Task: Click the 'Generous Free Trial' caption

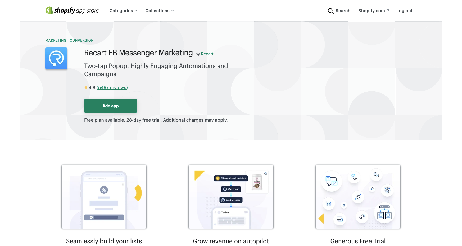Action: pyautogui.click(x=358, y=241)
